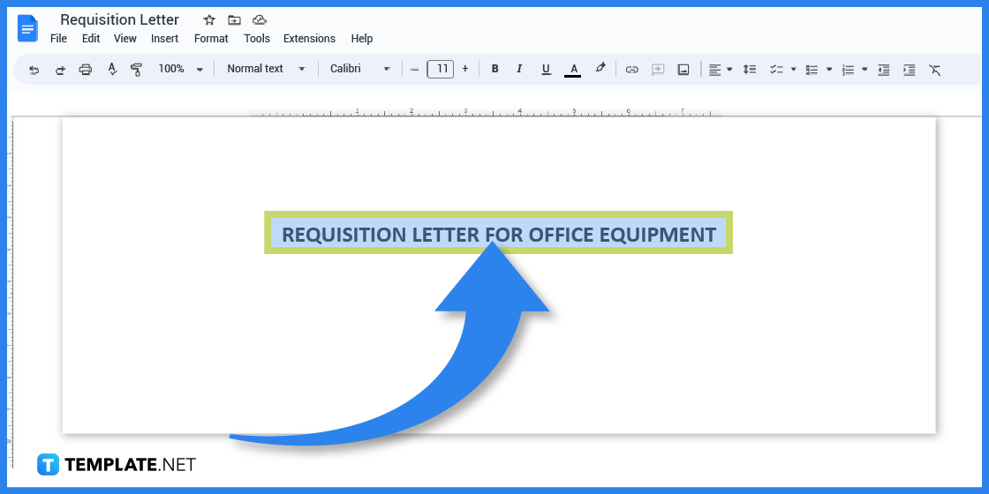
Task: Open the Calibri font dropdown
Action: [x=360, y=69]
